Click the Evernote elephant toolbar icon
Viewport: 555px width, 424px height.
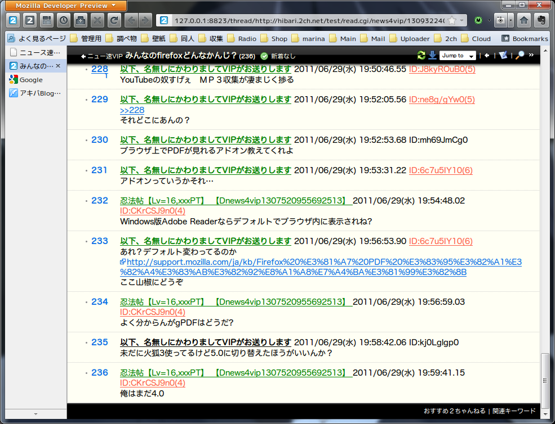(x=541, y=21)
